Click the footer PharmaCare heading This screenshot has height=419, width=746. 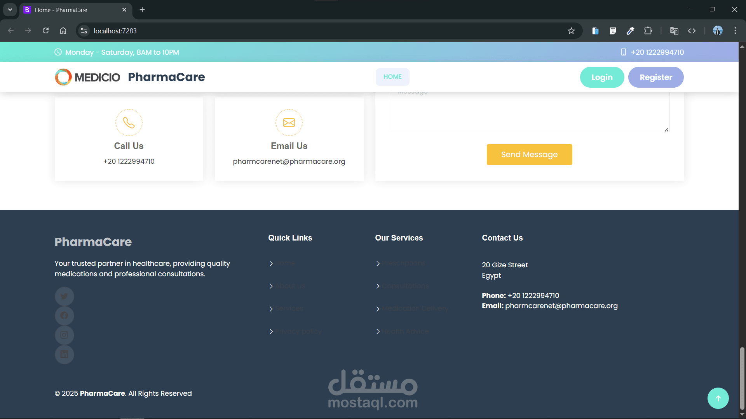[x=93, y=242]
